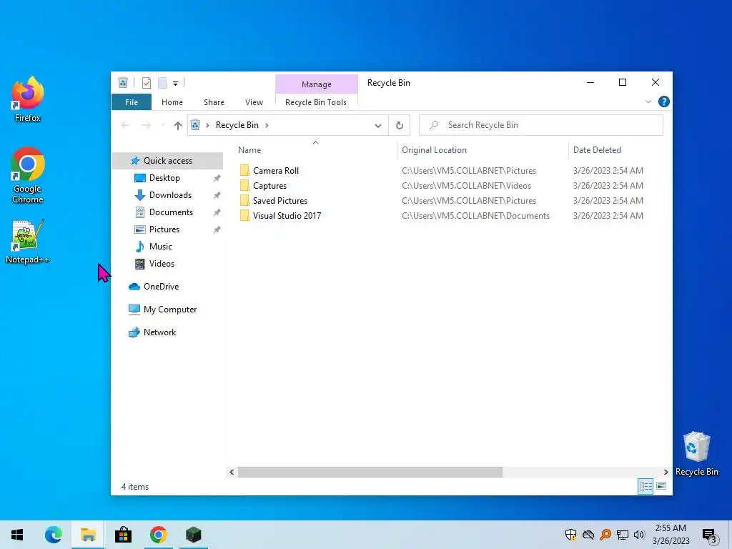Click the Search Recycle Bin field
Image resolution: width=732 pixels, height=549 pixels.
(x=541, y=125)
